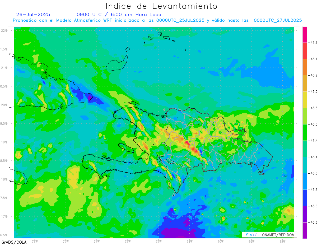Click the "18N" latitude label
Screen dimensions: 317x245
4,179
